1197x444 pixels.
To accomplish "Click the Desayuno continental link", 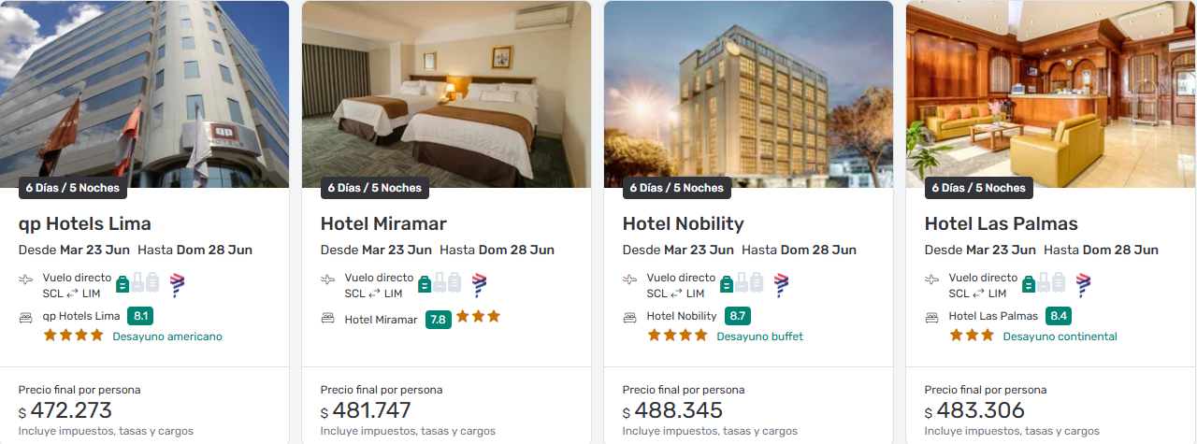I will pos(1060,337).
